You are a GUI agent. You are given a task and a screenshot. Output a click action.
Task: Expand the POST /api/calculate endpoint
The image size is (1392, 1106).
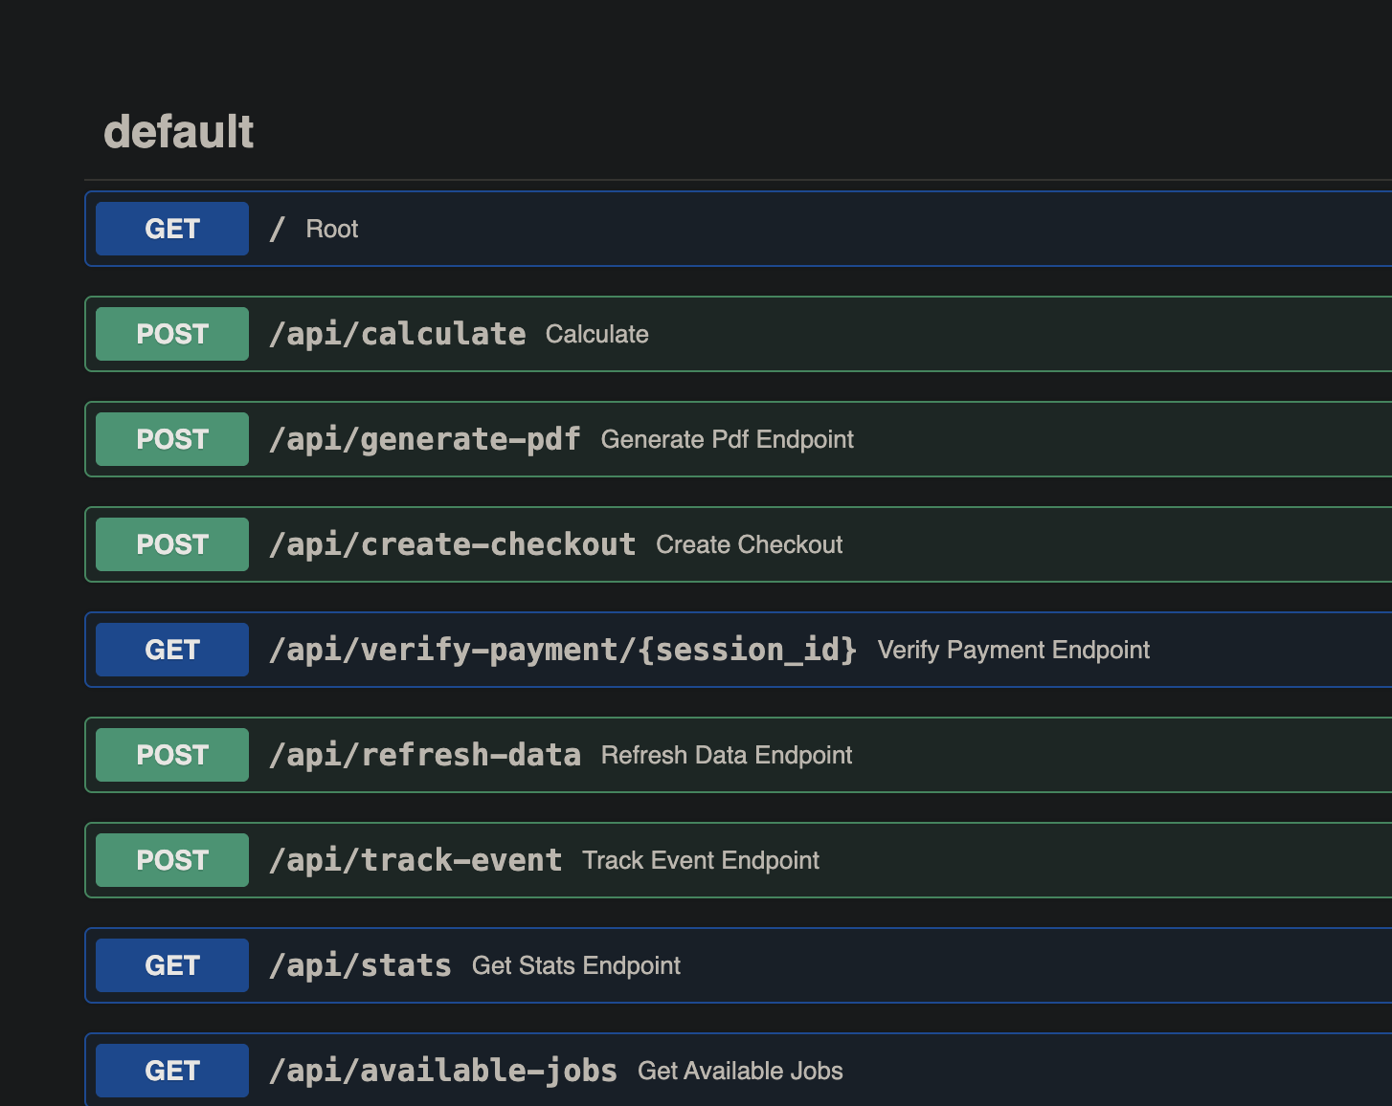tap(670, 333)
